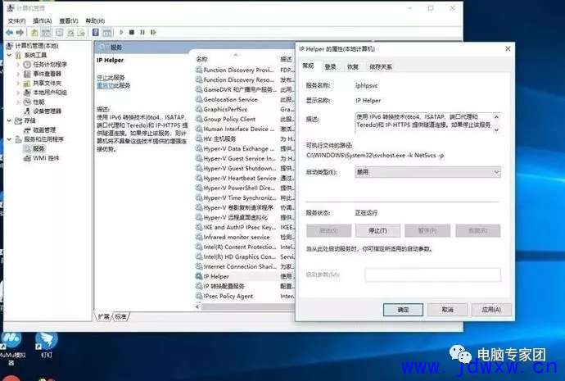
Task: Switch to the 标准 view tab
Action: (120, 316)
